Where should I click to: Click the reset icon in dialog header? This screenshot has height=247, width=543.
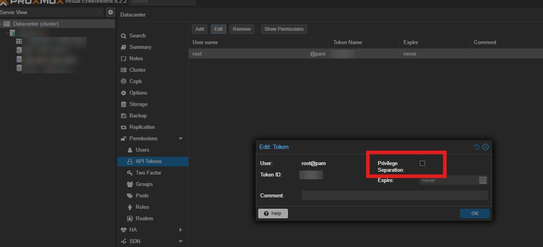click(x=477, y=147)
